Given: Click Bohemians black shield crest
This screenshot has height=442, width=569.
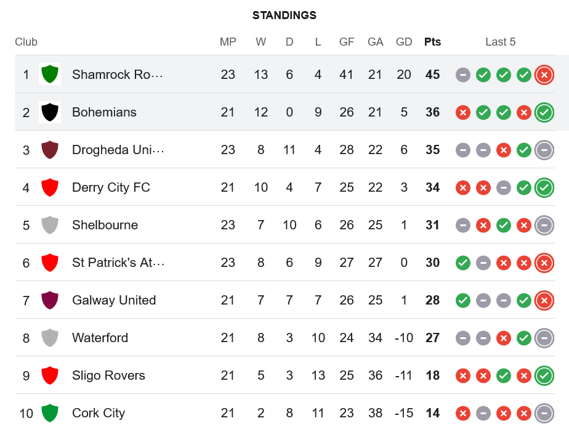Looking at the screenshot, I should tap(50, 112).
